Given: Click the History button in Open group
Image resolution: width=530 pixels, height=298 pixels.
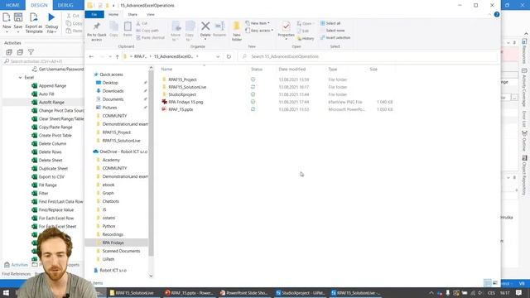Looking at the screenshot, I should point(306,39).
